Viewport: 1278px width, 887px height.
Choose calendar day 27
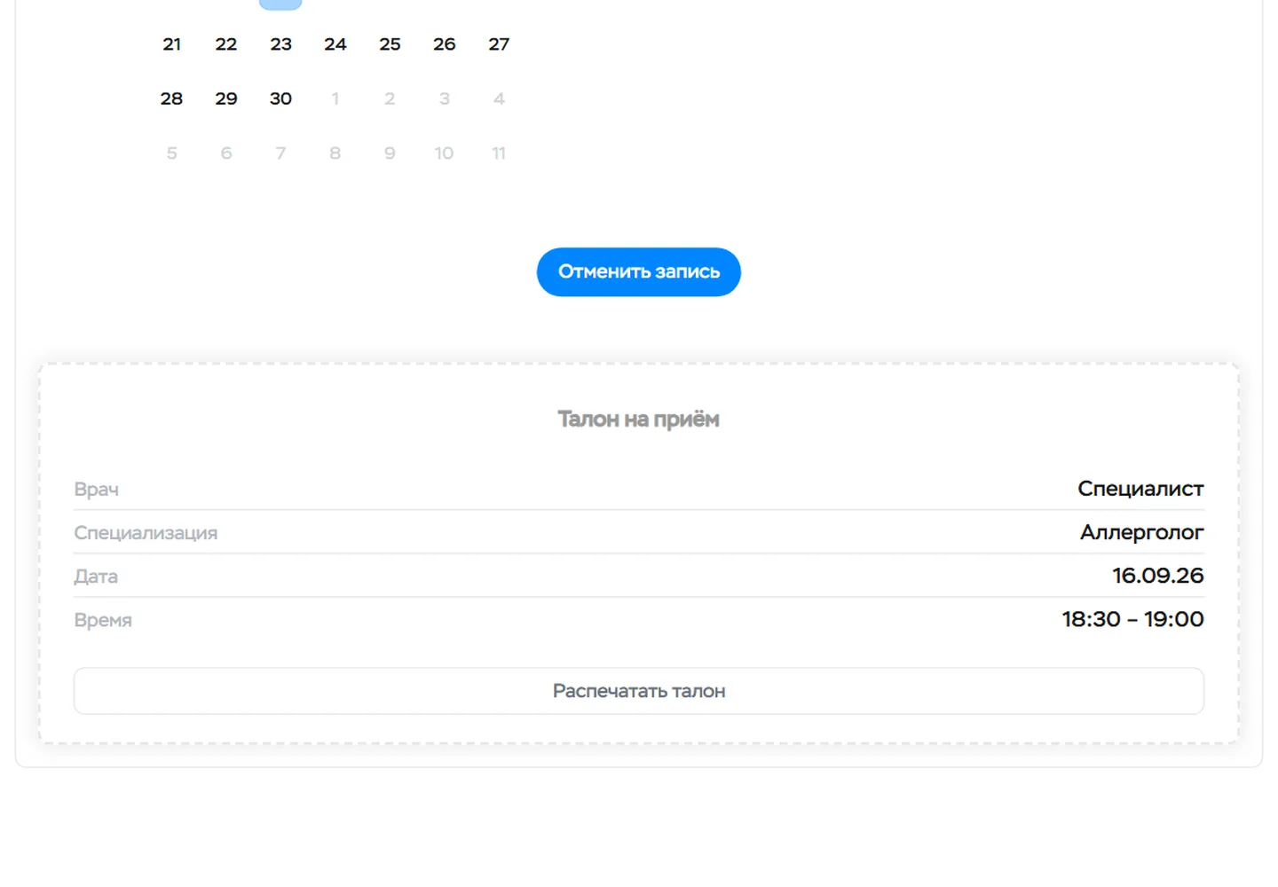tap(499, 44)
